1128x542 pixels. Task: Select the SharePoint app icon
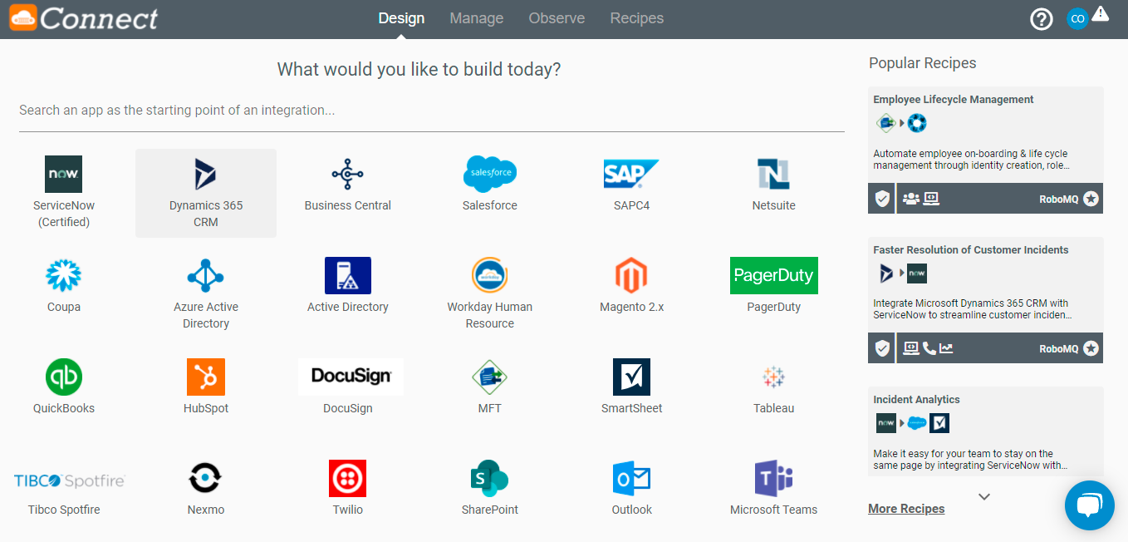[x=489, y=478]
